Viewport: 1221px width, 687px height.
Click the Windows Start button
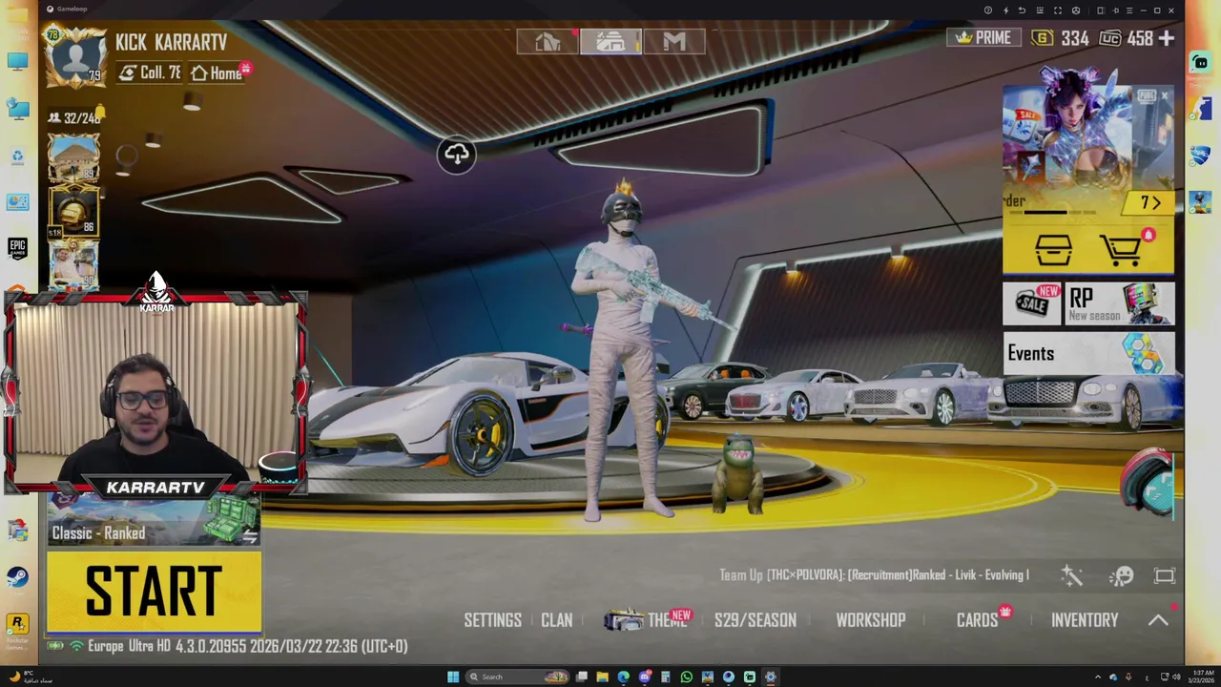coord(453,677)
